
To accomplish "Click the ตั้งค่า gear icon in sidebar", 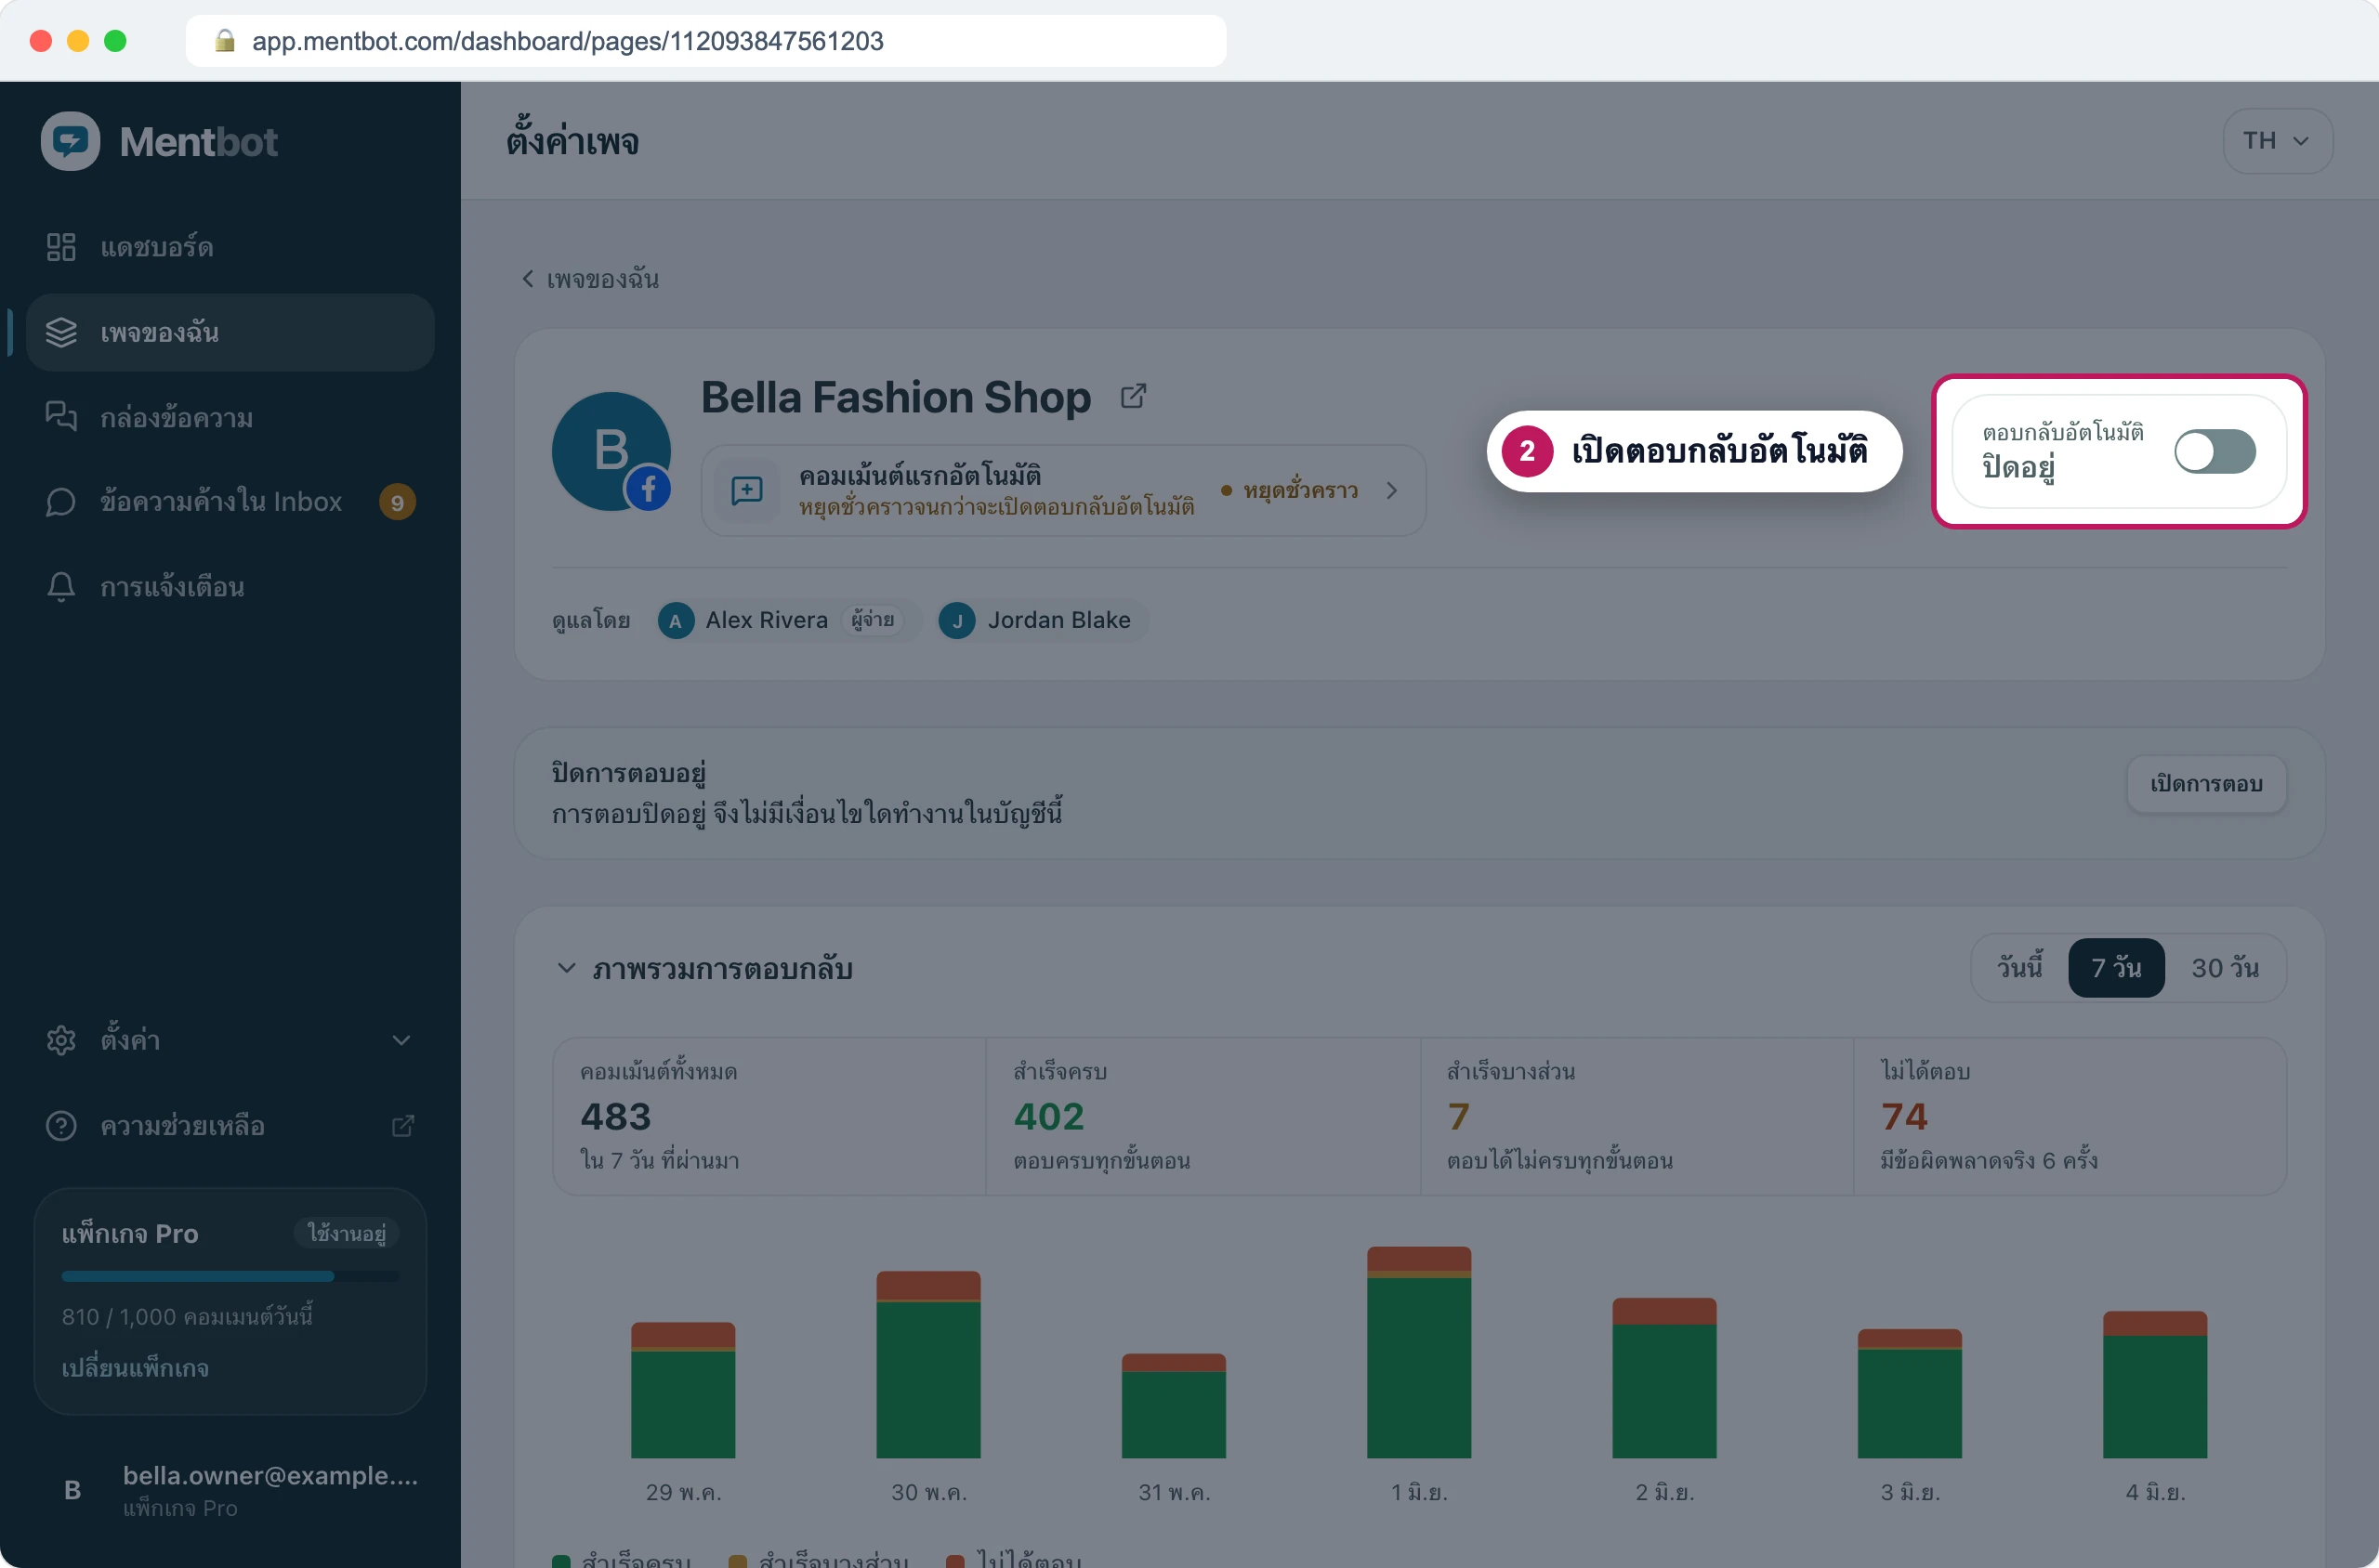I will pyautogui.click(x=61, y=1040).
